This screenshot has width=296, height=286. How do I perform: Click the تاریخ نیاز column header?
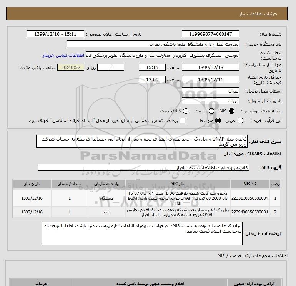(x=32, y=184)
